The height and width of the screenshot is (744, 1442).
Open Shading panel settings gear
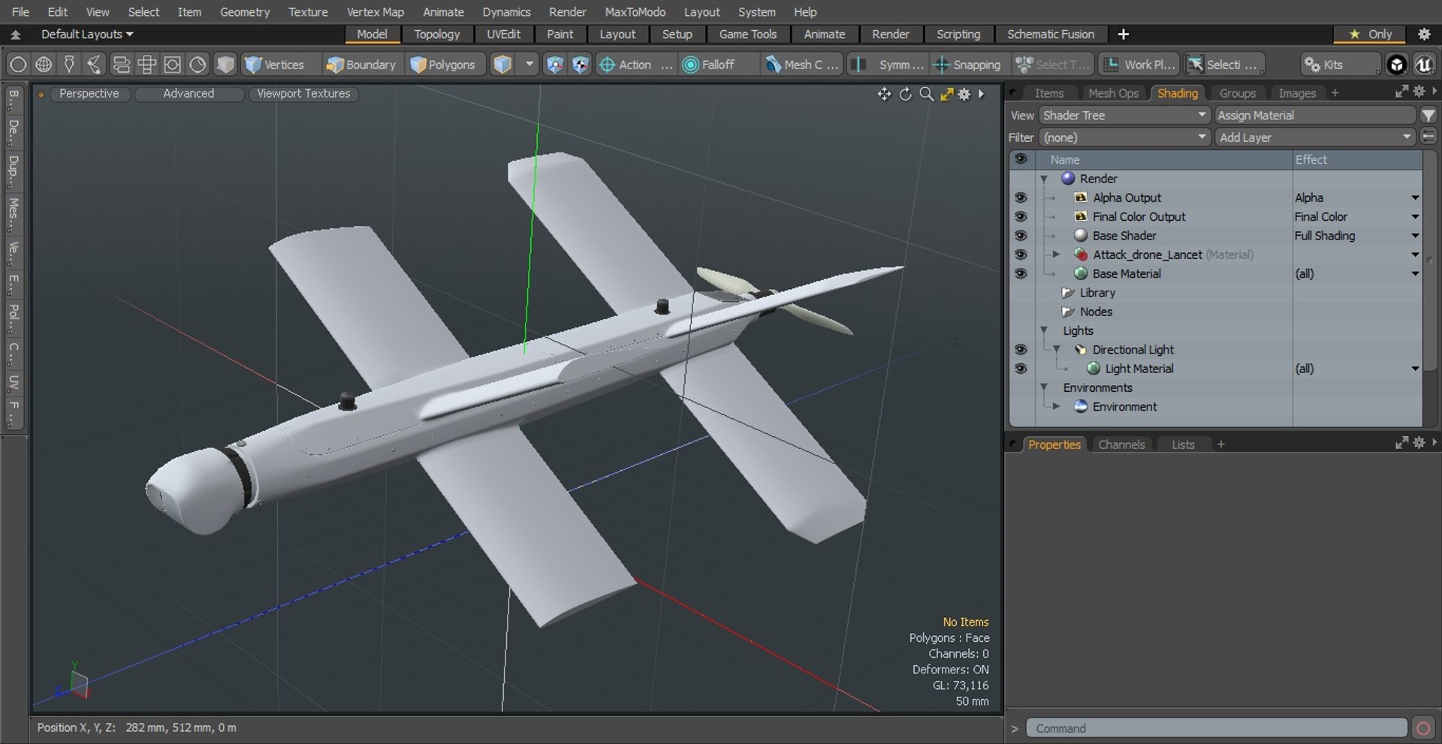click(1419, 92)
